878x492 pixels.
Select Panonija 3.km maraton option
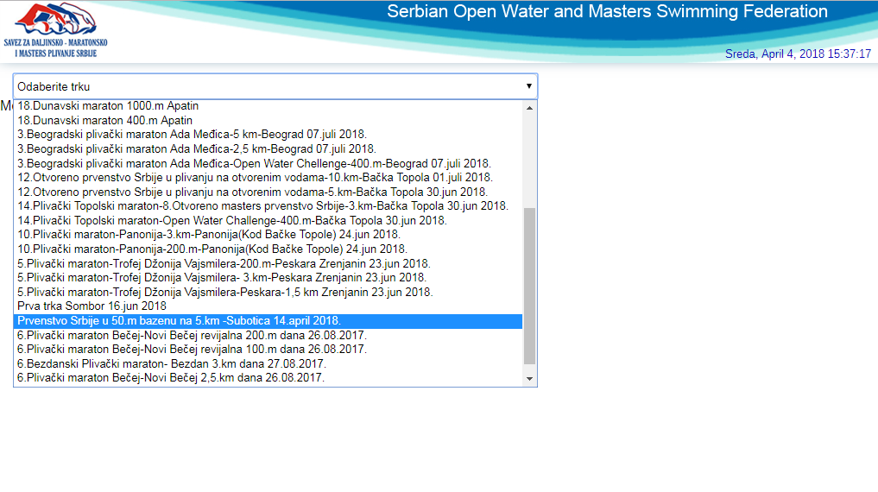[208, 235]
